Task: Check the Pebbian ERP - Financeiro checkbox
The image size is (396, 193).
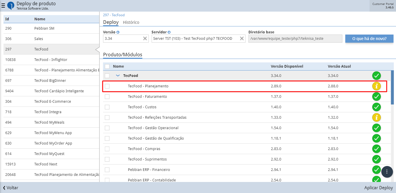Action: [x=107, y=170]
